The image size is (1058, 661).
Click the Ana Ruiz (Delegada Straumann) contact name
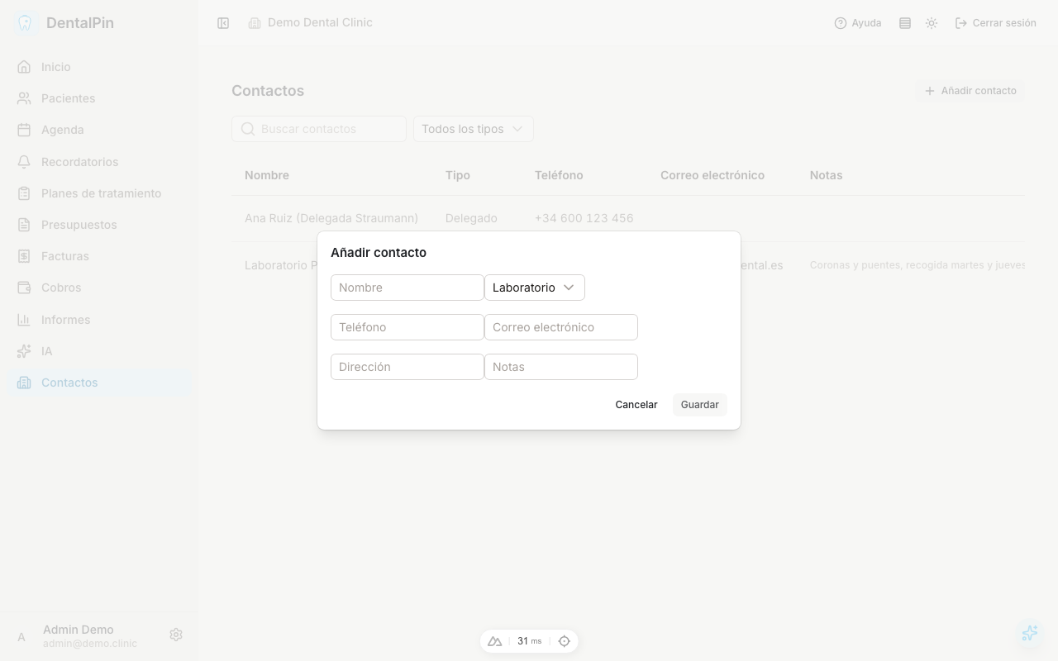[331, 218]
